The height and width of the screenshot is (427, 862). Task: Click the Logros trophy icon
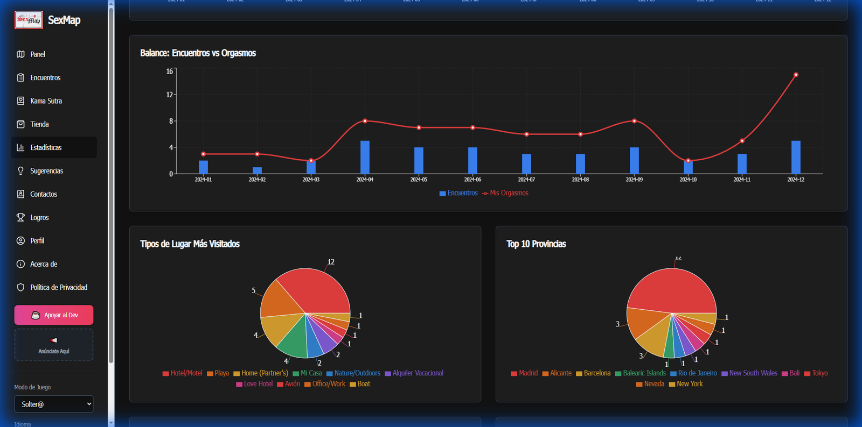pos(20,217)
